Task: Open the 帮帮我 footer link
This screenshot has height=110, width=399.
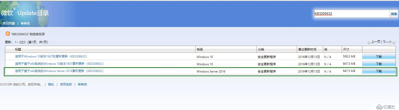Action: pos(82,84)
